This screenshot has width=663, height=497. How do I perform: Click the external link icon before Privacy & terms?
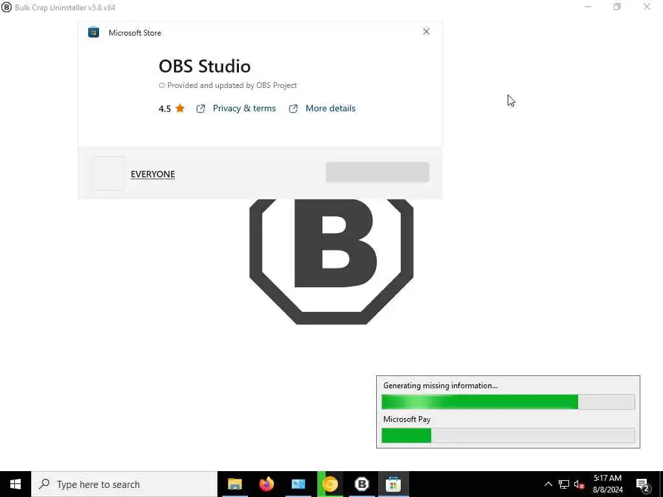coord(201,109)
